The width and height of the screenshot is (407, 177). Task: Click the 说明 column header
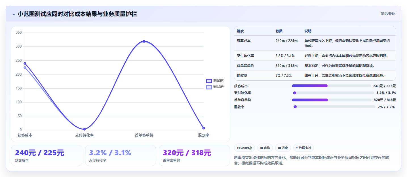308,31
